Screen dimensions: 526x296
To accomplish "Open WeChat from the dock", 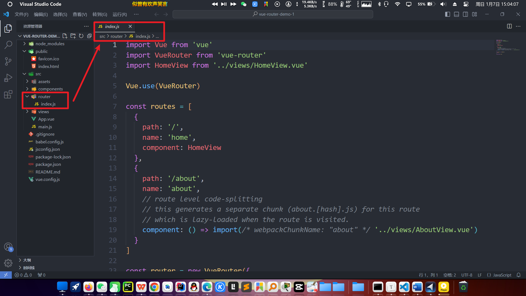I will [102, 287].
